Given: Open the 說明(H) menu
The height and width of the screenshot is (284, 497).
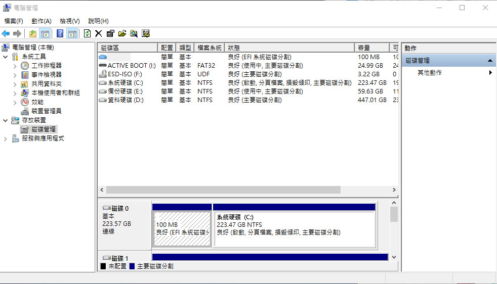Looking at the screenshot, I should click(x=98, y=21).
